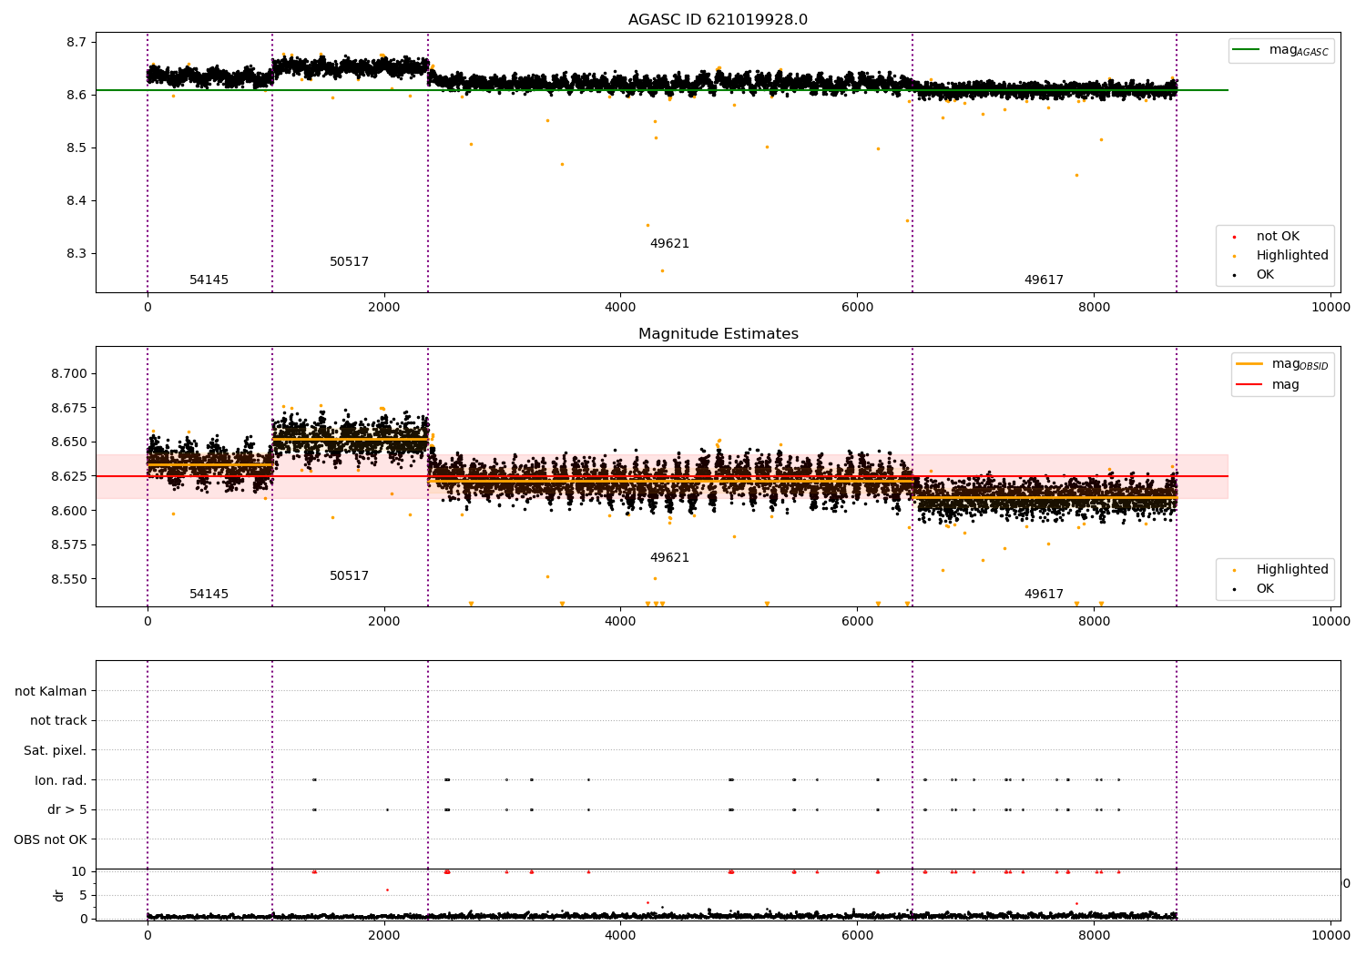Click the "Magnitude Estimates" plot title

tap(718, 334)
